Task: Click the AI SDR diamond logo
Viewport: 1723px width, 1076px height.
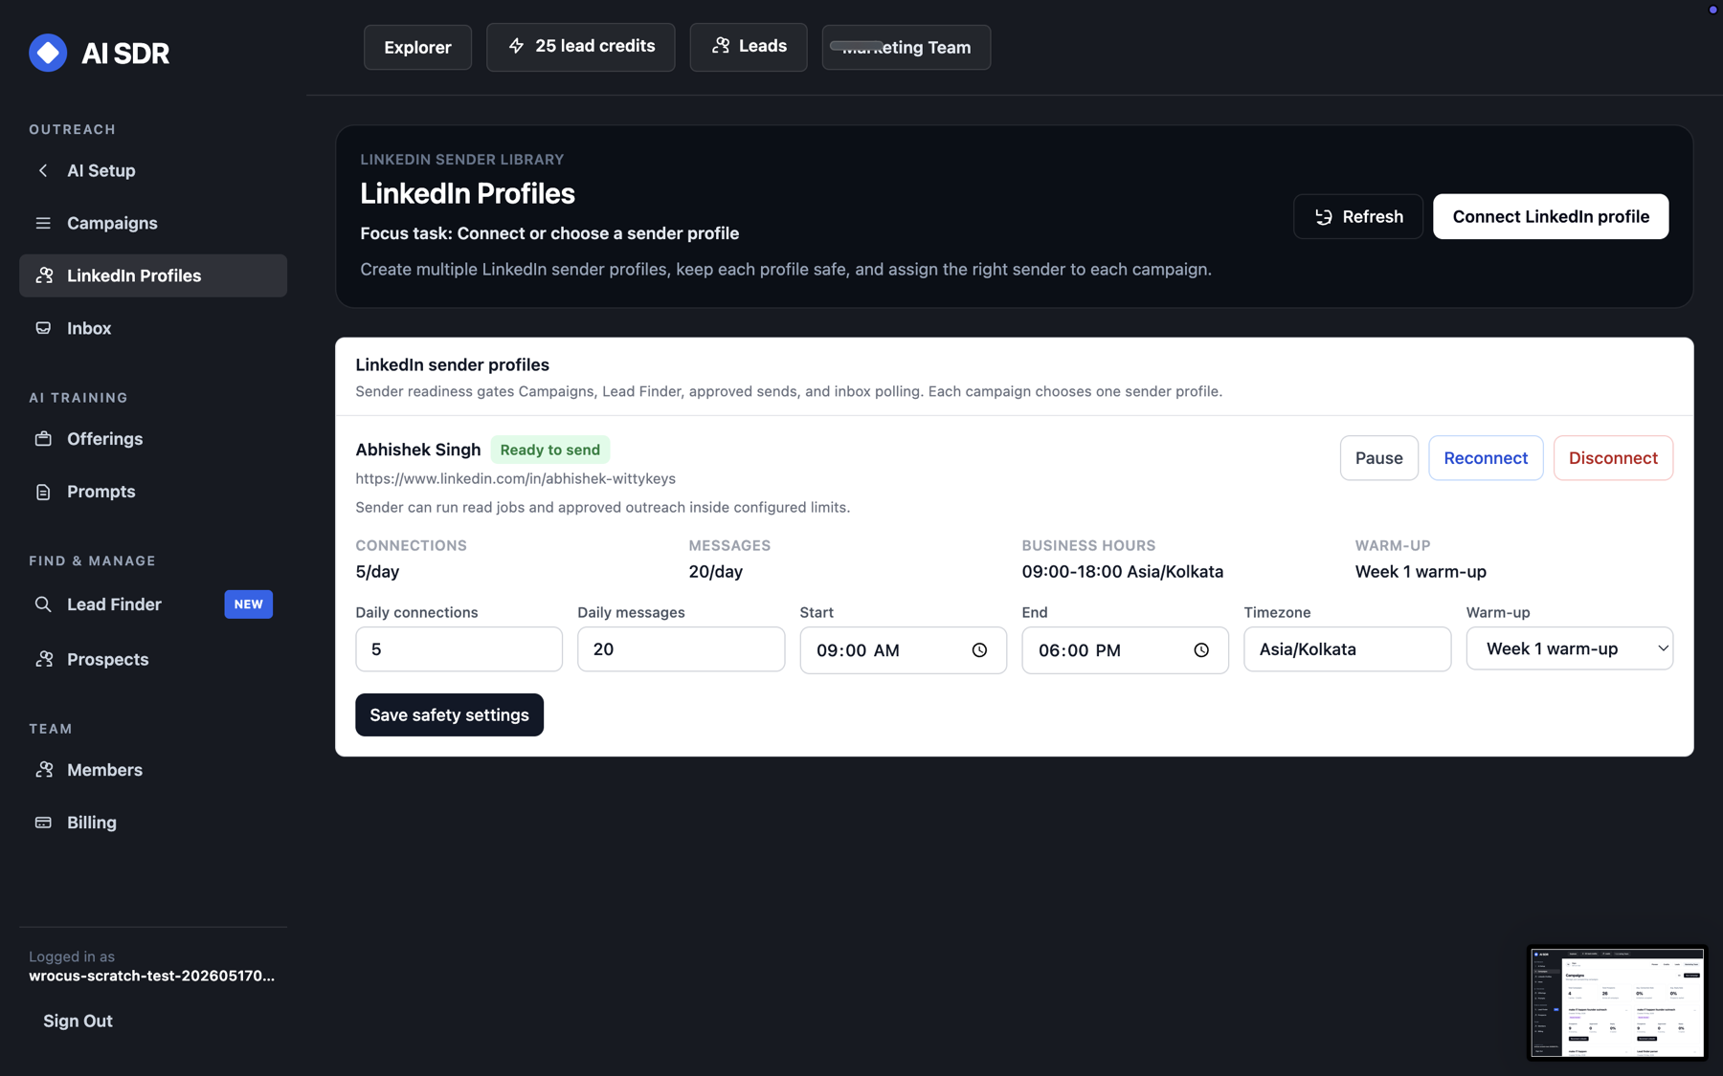Action: 48,53
